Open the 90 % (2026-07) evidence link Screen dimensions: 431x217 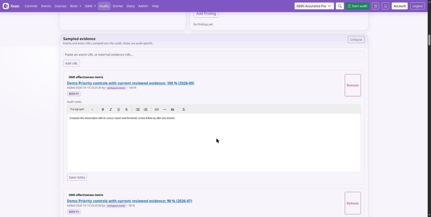click(x=130, y=201)
